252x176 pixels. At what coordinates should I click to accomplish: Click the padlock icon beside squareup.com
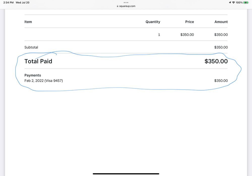click(117, 6)
